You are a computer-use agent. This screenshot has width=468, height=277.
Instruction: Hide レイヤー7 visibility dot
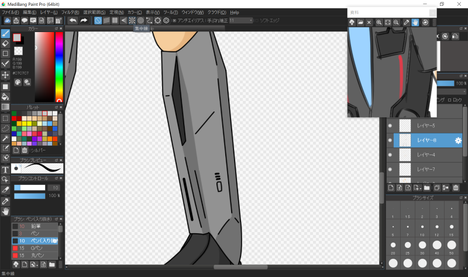point(390,169)
